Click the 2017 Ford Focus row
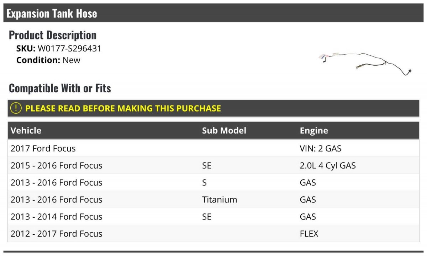Viewport: 427px width, 256px height. pyautogui.click(x=213, y=148)
